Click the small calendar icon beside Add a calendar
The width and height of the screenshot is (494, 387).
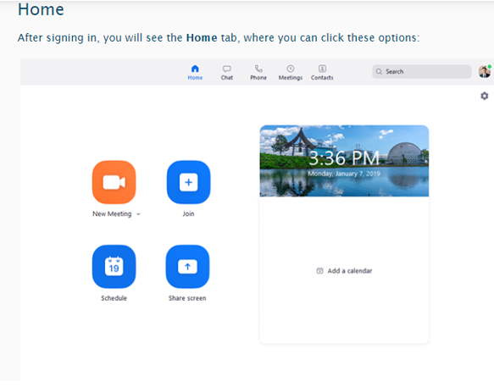[x=319, y=271]
